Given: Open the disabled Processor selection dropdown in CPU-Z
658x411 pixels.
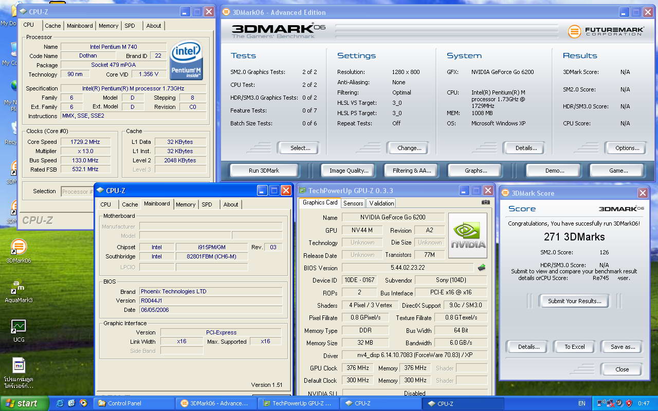Looking at the screenshot, I should pos(77,191).
